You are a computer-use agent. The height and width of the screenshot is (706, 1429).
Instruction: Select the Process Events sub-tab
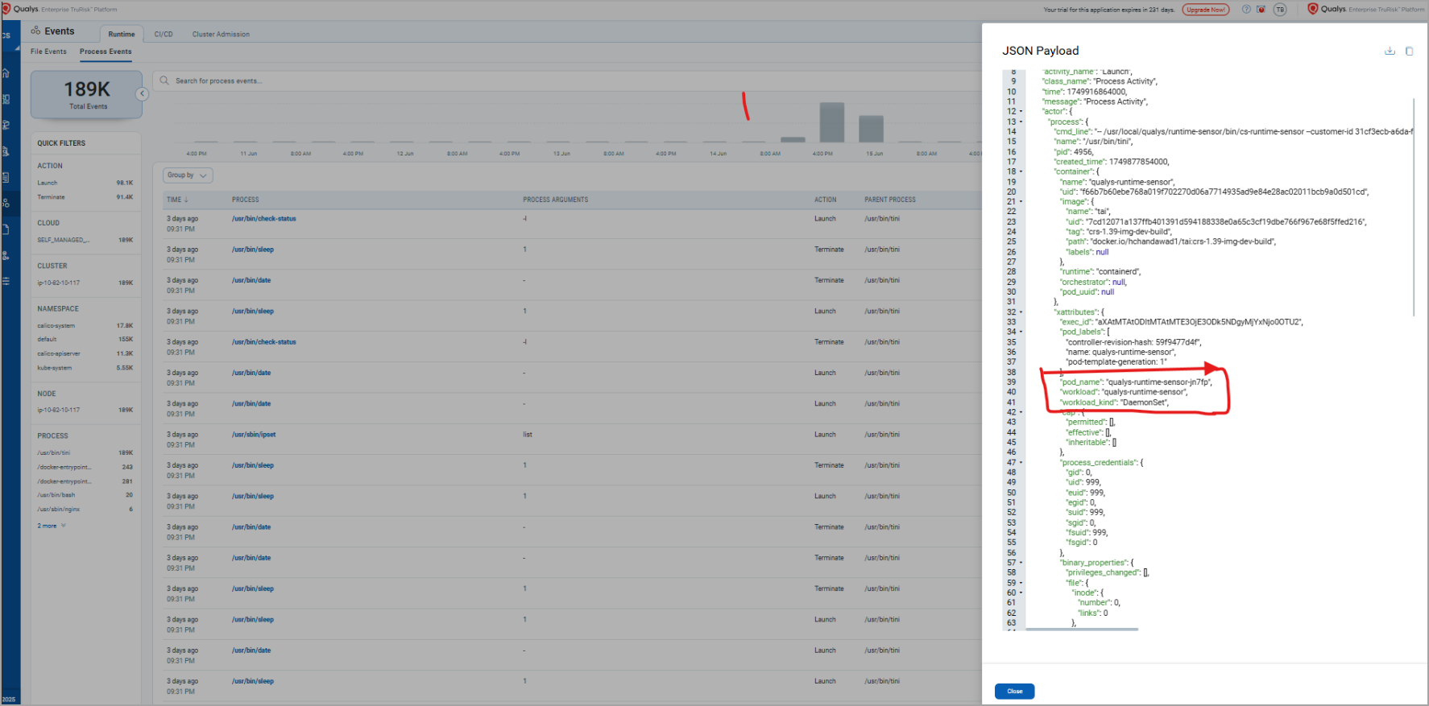(x=106, y=52)
